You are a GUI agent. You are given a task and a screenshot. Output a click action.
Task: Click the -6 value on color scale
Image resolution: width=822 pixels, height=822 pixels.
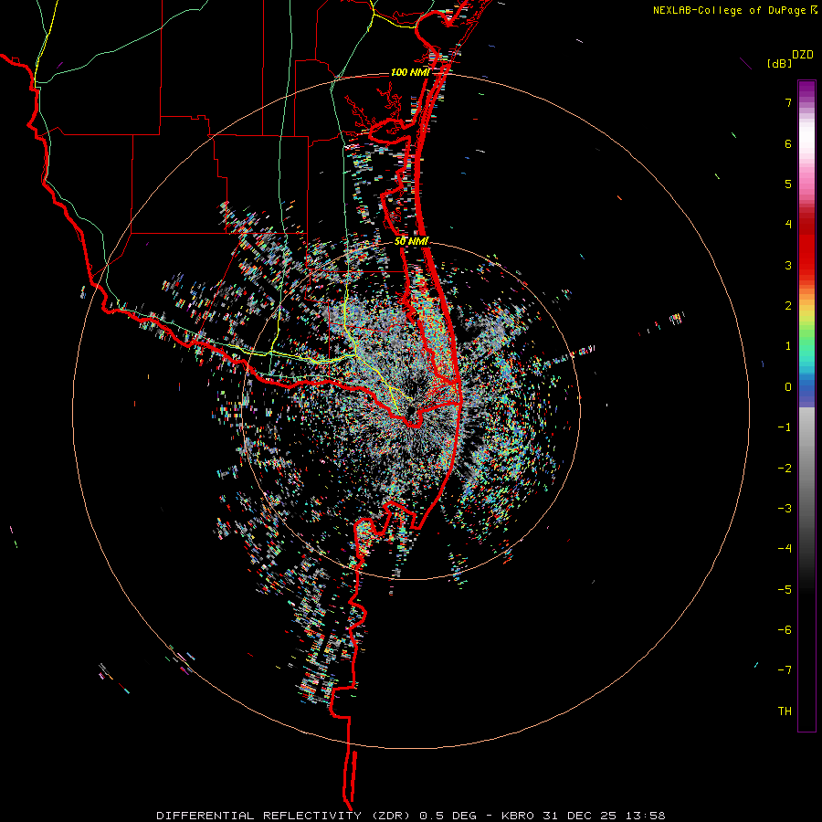[x=785, y=630]
